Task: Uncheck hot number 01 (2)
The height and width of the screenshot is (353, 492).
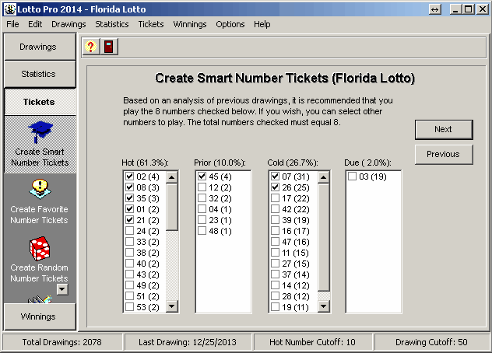Action: tap(129, 209)
